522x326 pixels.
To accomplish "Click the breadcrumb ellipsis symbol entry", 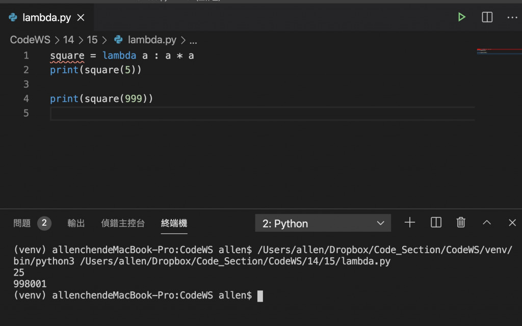I will pyautogui.click(x=193, y=40).
